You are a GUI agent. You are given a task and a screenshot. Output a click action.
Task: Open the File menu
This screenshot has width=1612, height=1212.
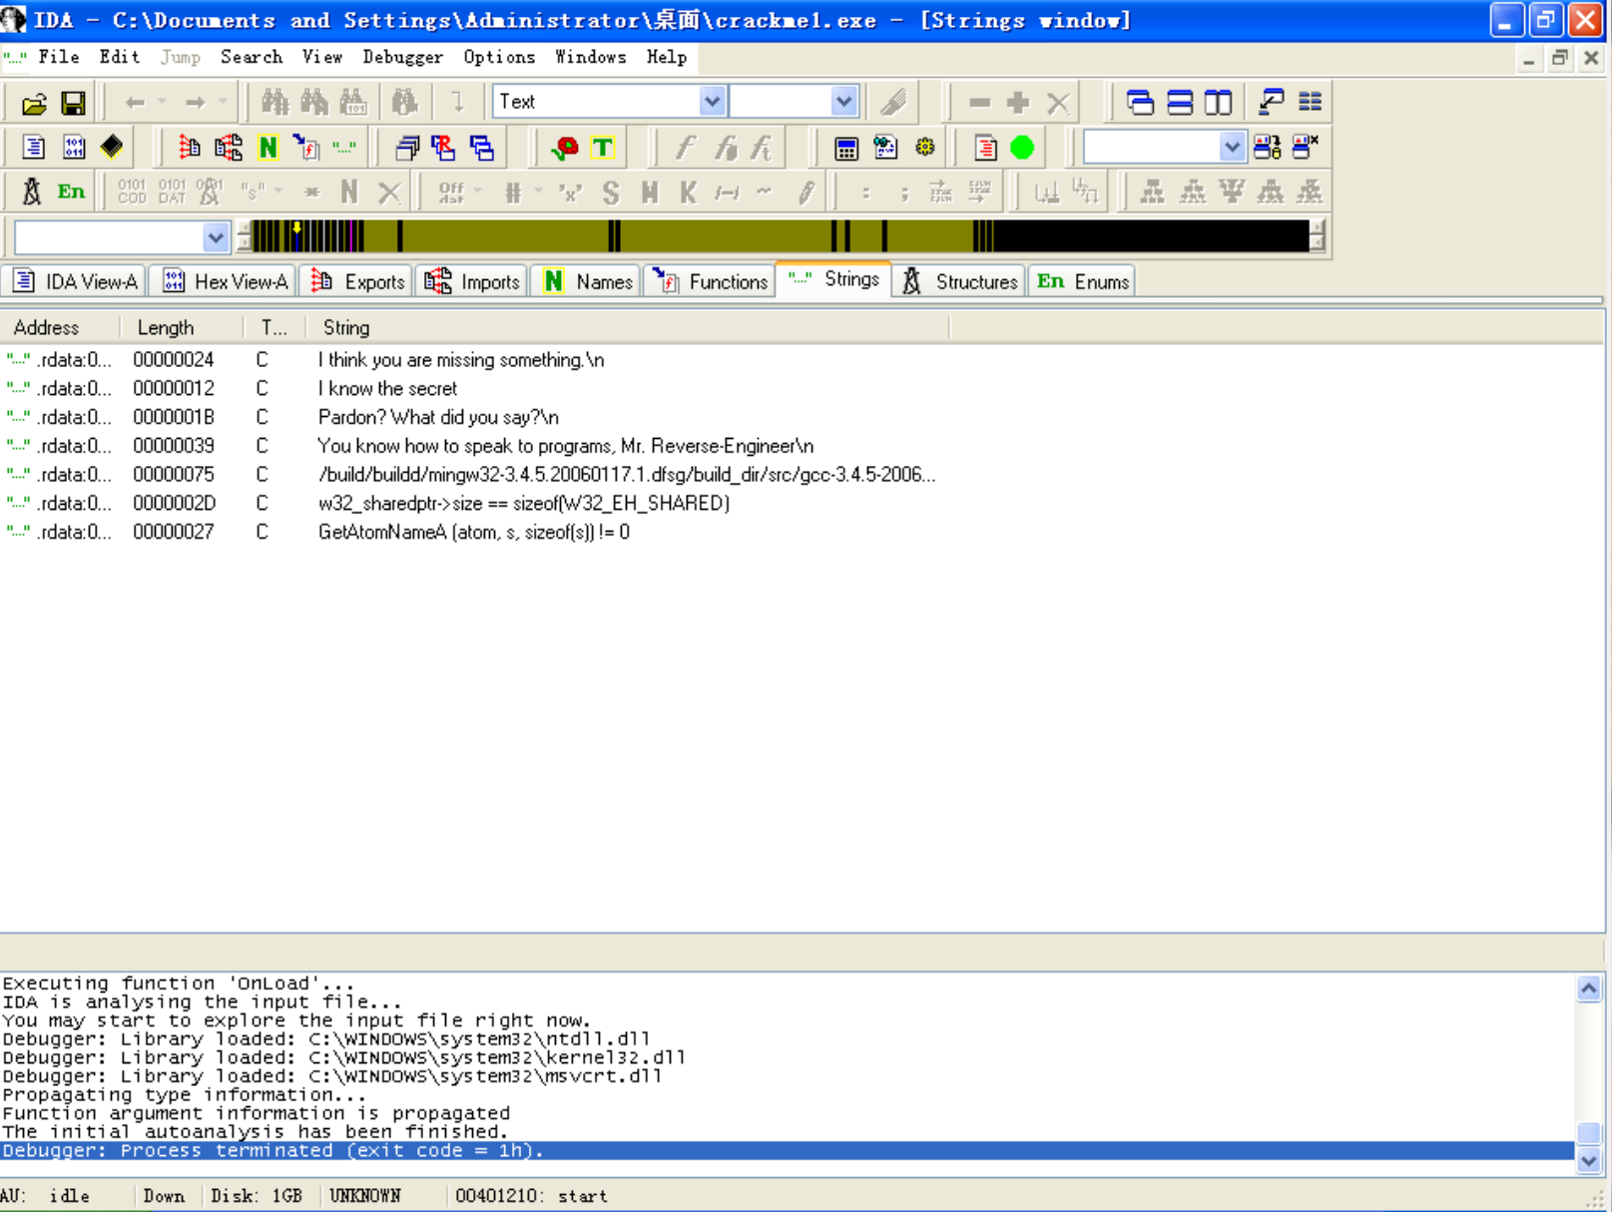tap(59, 57)
